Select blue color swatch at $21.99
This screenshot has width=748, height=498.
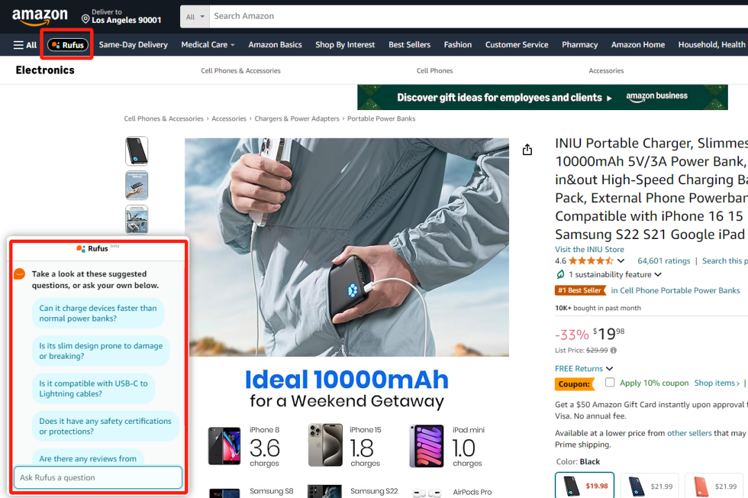point(650,486)
